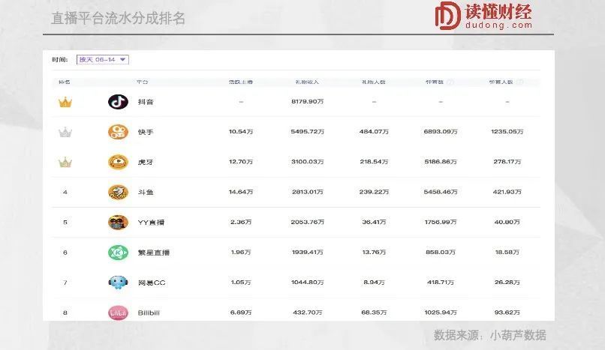Select the 网易CC platform name
605x350 pixels.
(152, 283)
